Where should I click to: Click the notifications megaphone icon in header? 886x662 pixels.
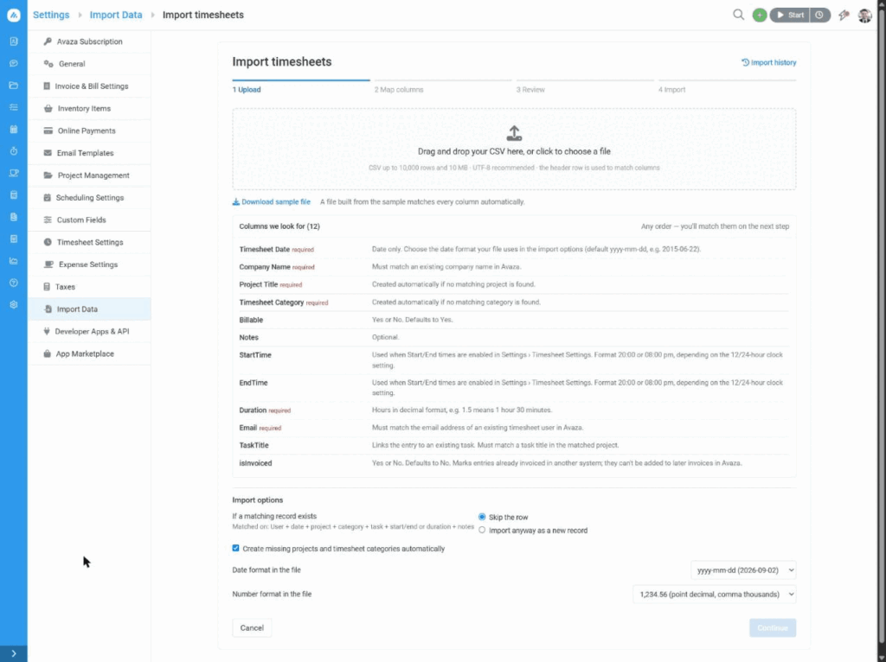[844, 16]
